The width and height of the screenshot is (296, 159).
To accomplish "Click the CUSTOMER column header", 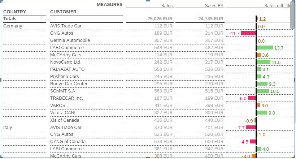I will (63, 12).
